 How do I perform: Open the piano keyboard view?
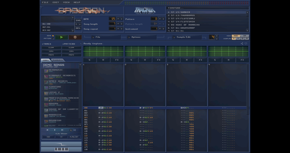(61, 149)
